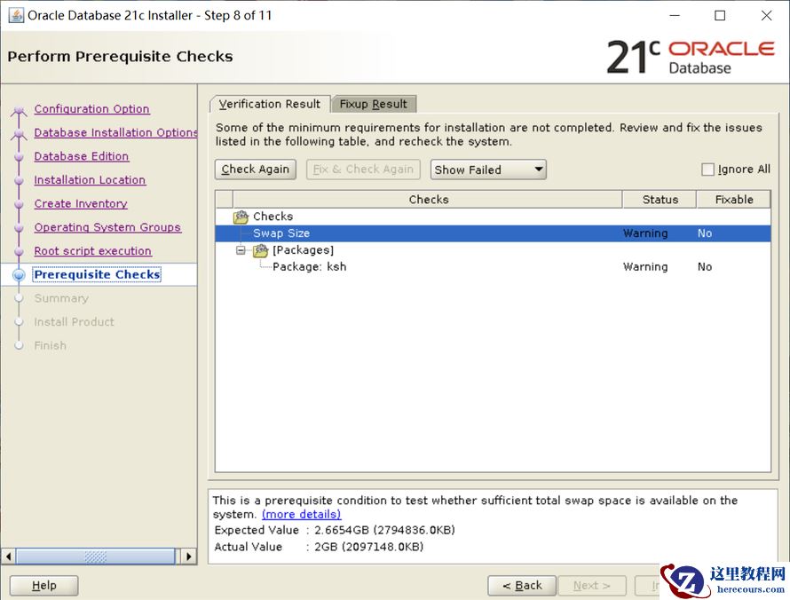
Task: Maximize the installer window
Action: [720, 16]
